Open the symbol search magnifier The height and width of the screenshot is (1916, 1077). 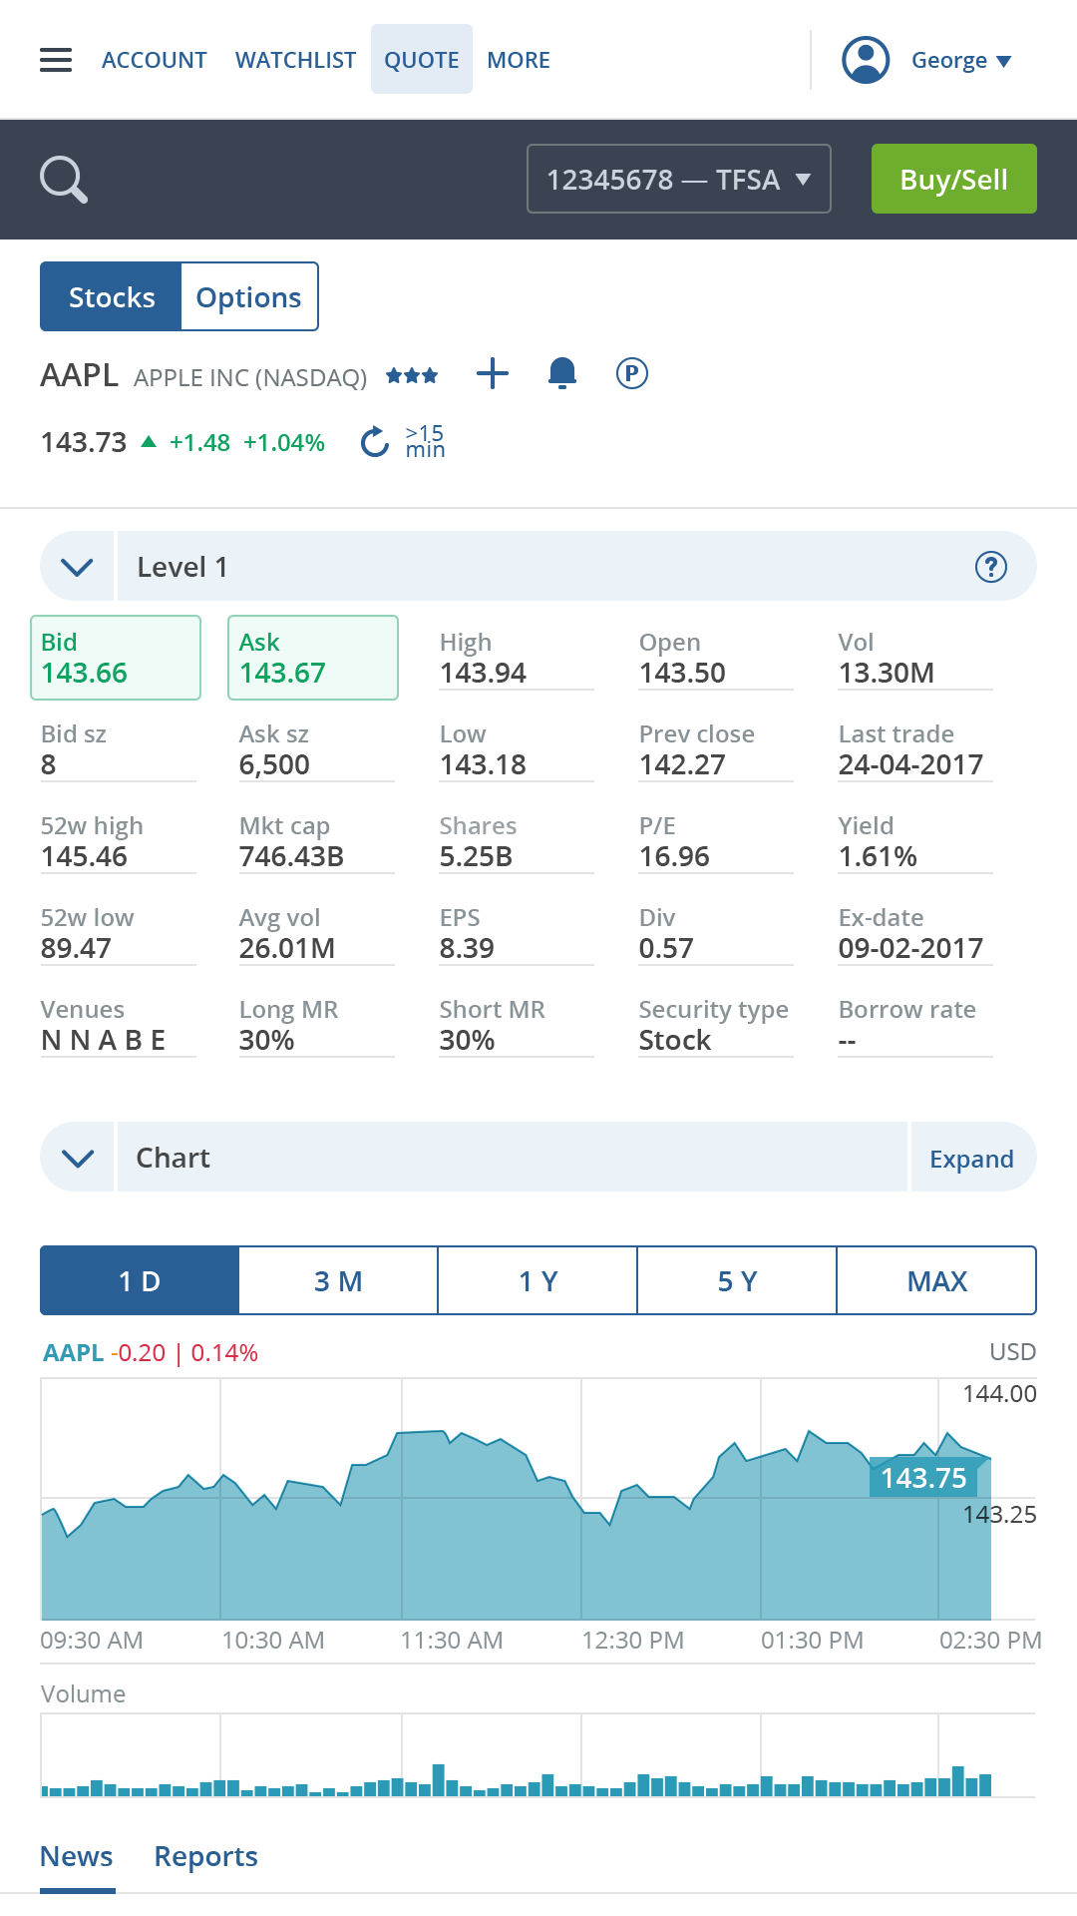64,180
